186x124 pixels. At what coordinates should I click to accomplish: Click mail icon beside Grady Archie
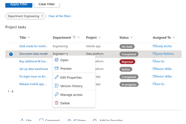[154, 46]
